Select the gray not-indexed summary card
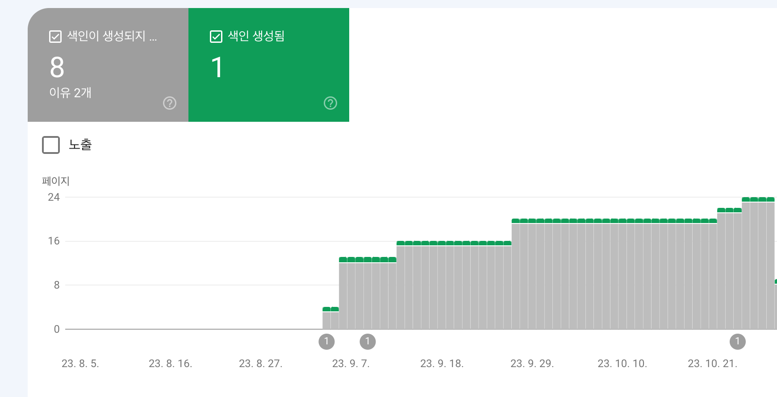 tap(108, 65)
